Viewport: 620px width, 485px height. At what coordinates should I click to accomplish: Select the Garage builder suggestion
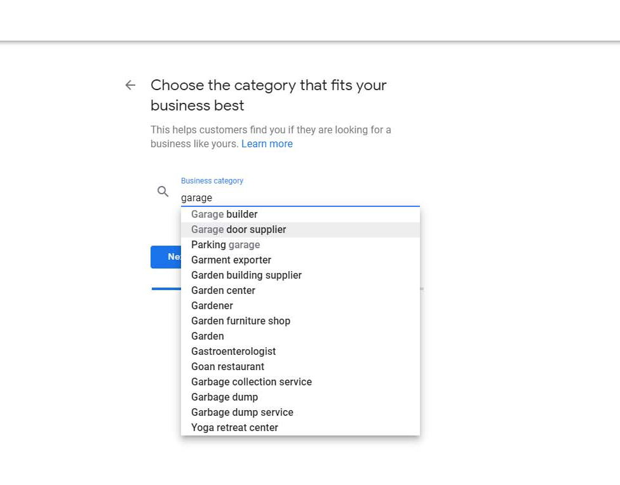pyautogui.click(x=224, y=214)
